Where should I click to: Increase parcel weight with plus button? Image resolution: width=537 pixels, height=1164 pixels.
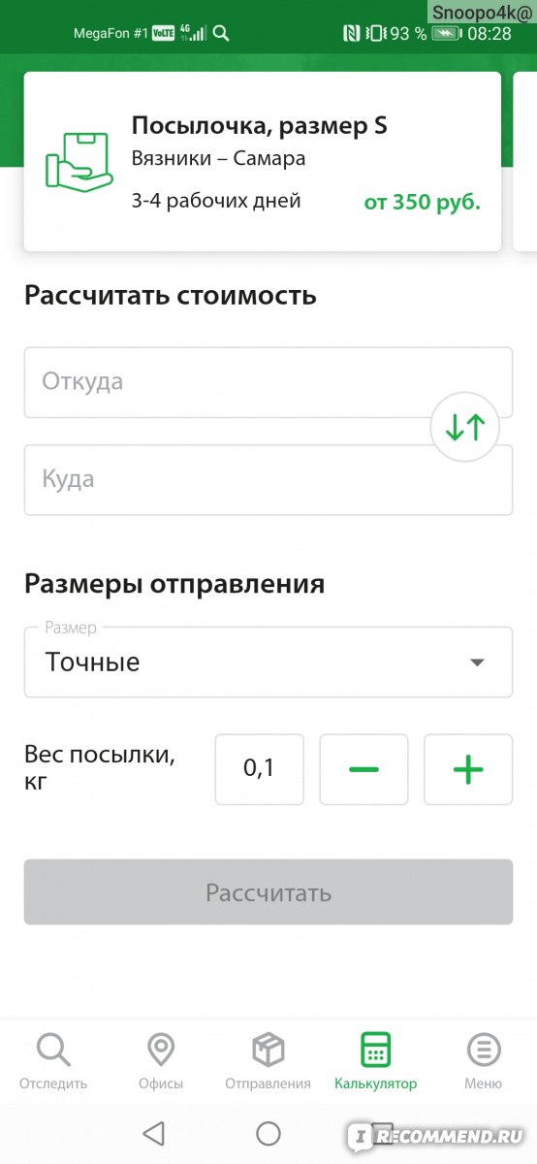click(x=468, y=769)
